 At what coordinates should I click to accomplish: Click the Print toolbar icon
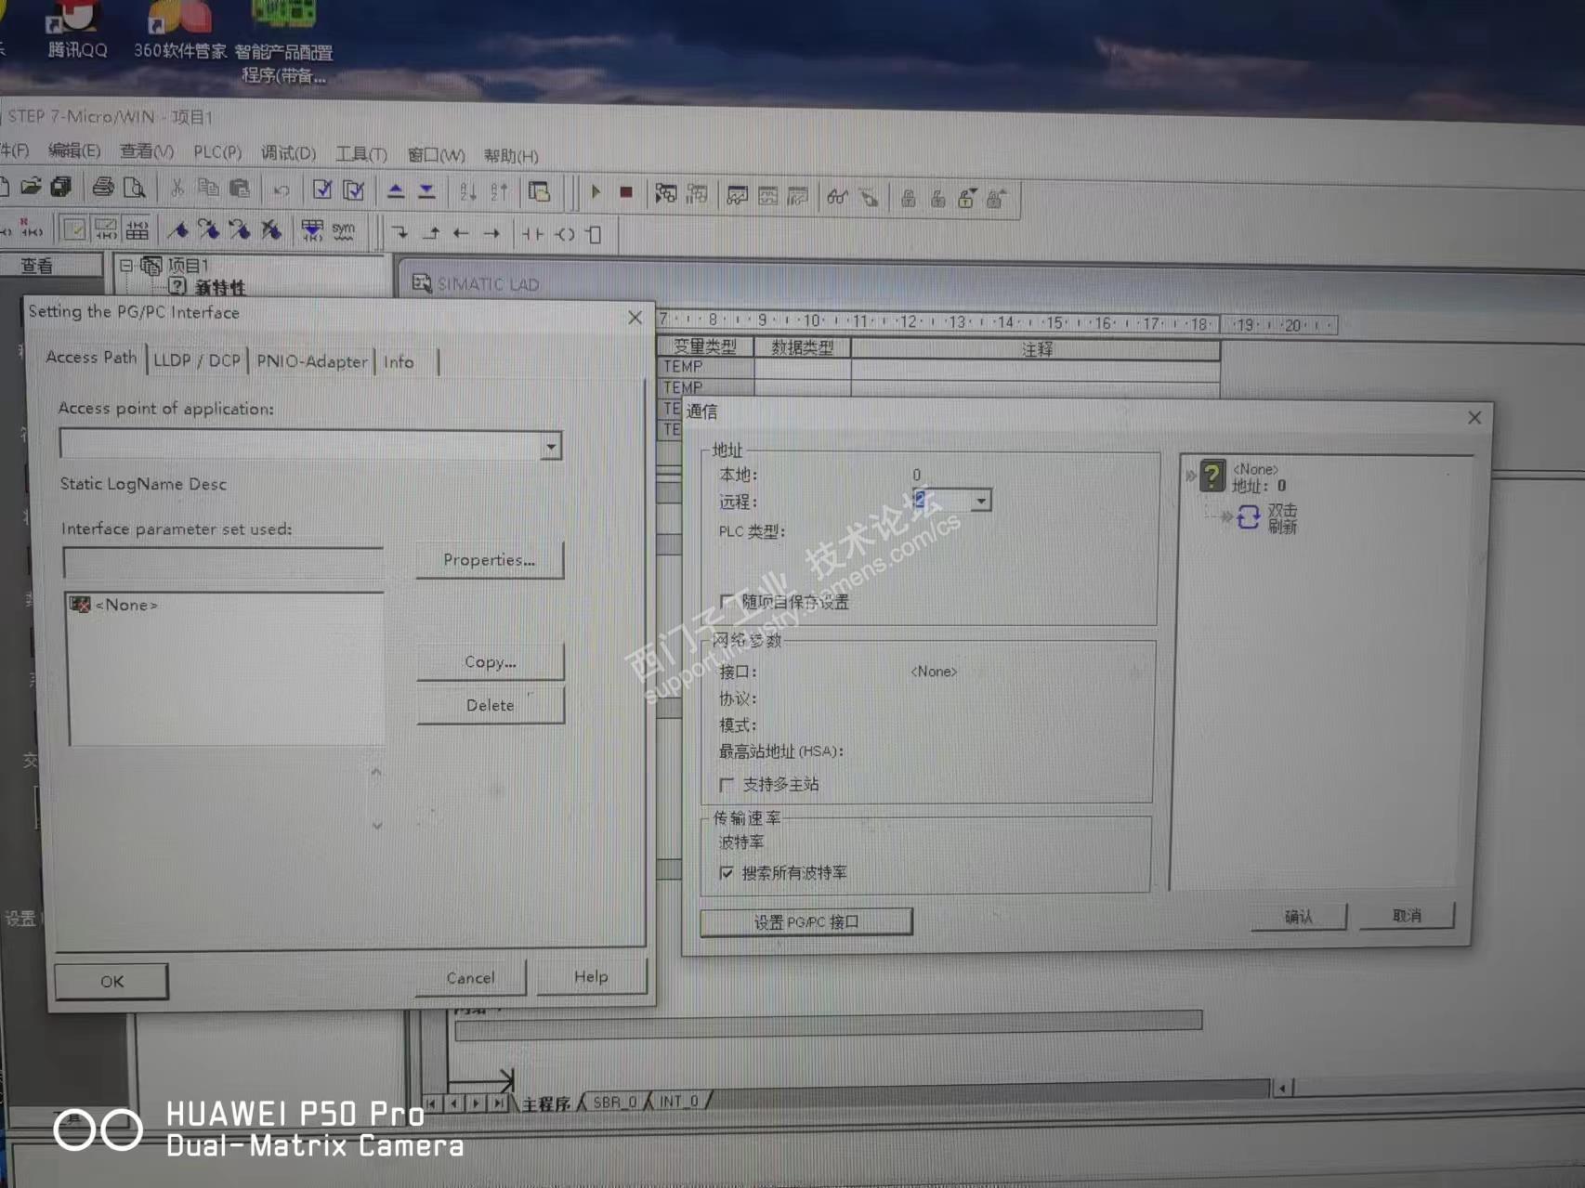103,188
